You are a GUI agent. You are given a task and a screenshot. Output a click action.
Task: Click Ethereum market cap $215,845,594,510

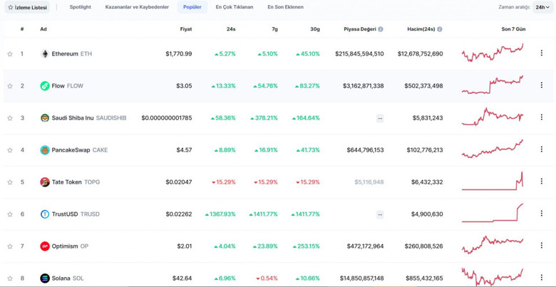[359, 54]
